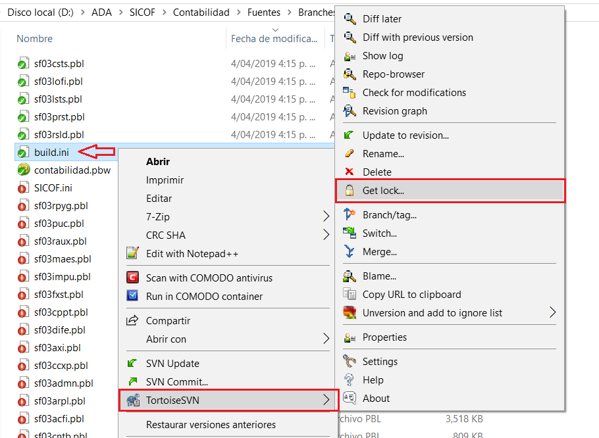Expand Unversion and add to ignore list
The width and height of the screenshot is (599, 438).
(x=552, y=313)
